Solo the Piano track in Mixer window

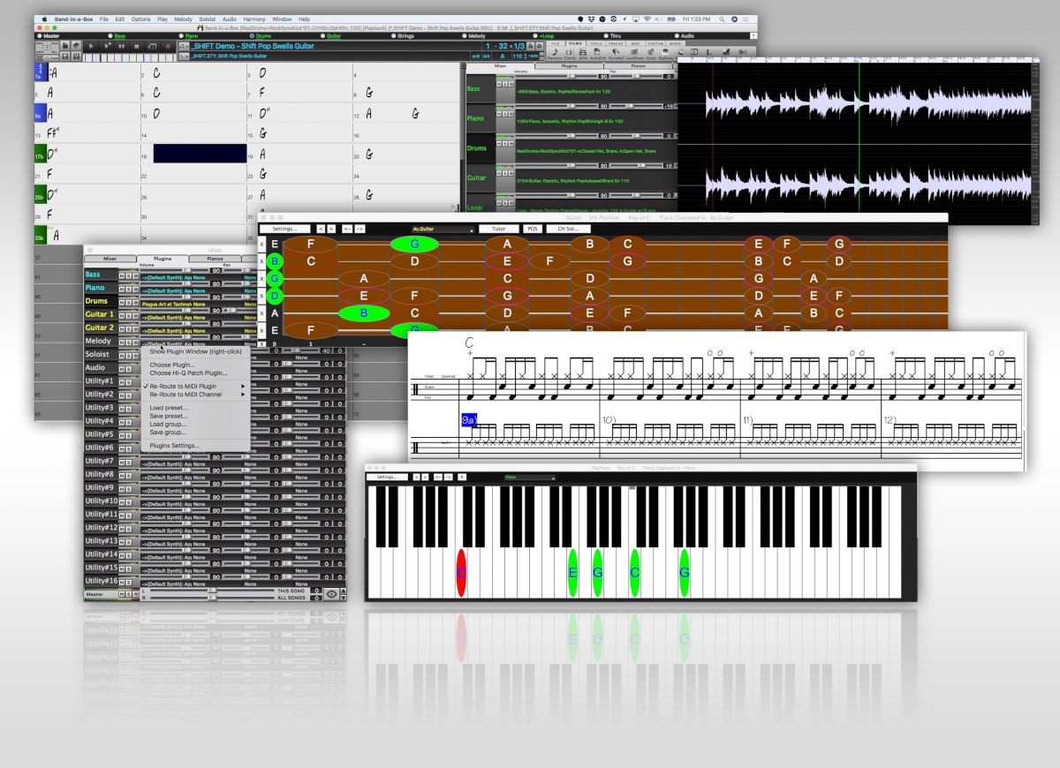click(128, 289)
